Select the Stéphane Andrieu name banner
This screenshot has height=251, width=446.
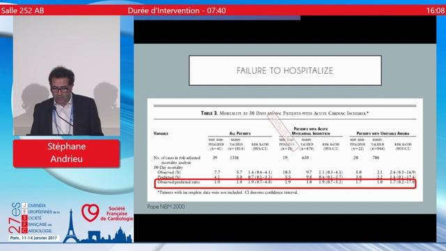click(x=66, y=153)
